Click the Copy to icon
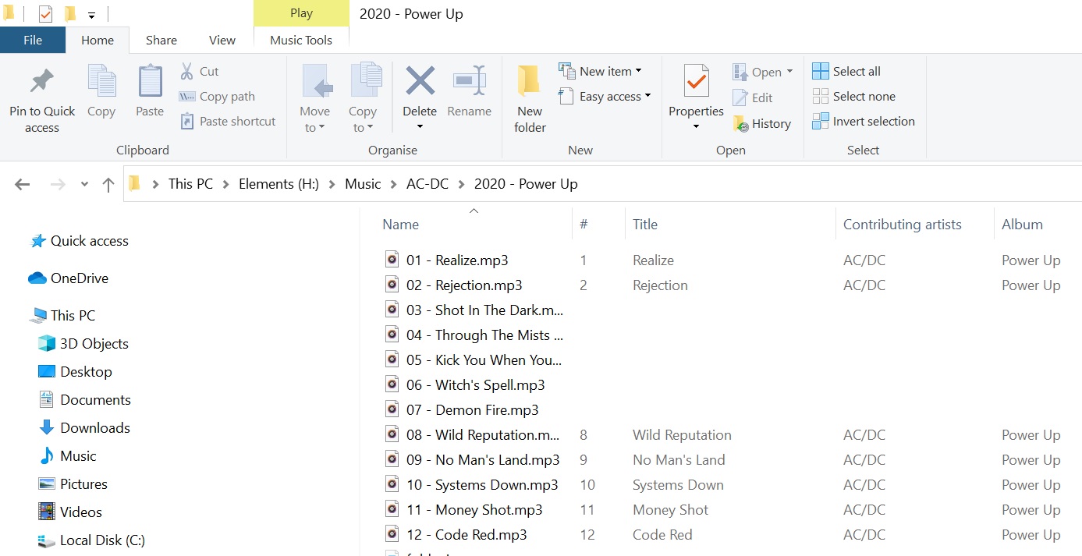Image resolution: width=1082 pixels, height=556 pixels. pyautogui.click(x=365, y=81)
